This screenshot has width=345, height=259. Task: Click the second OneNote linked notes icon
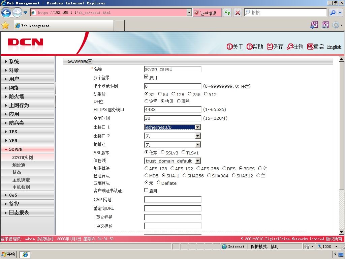(325, 25)
